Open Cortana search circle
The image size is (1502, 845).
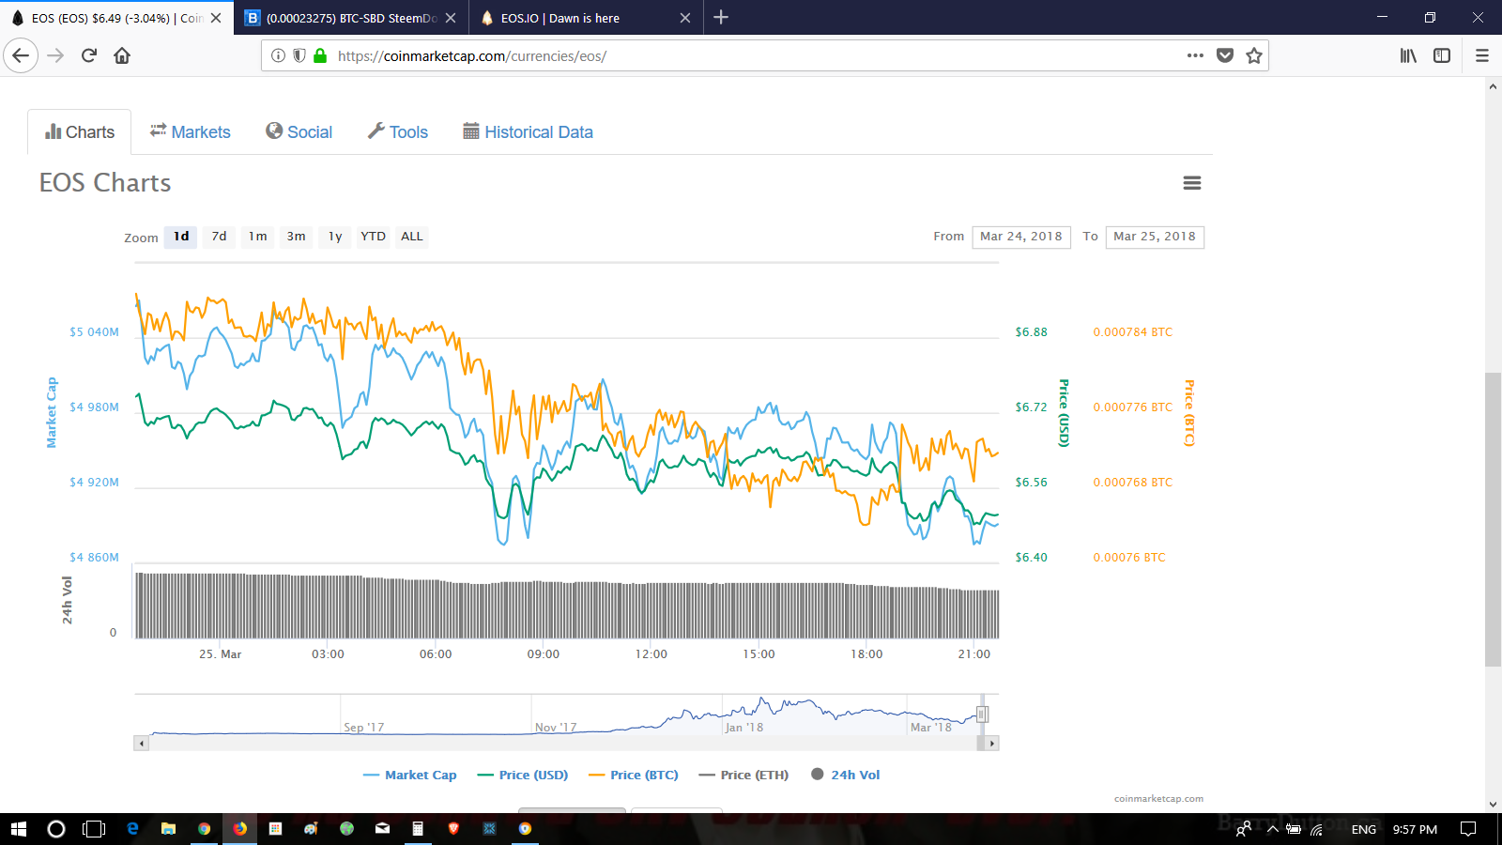click(x=56, y=829)
